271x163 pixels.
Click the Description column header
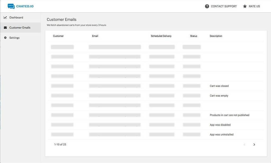coord(216,36)
